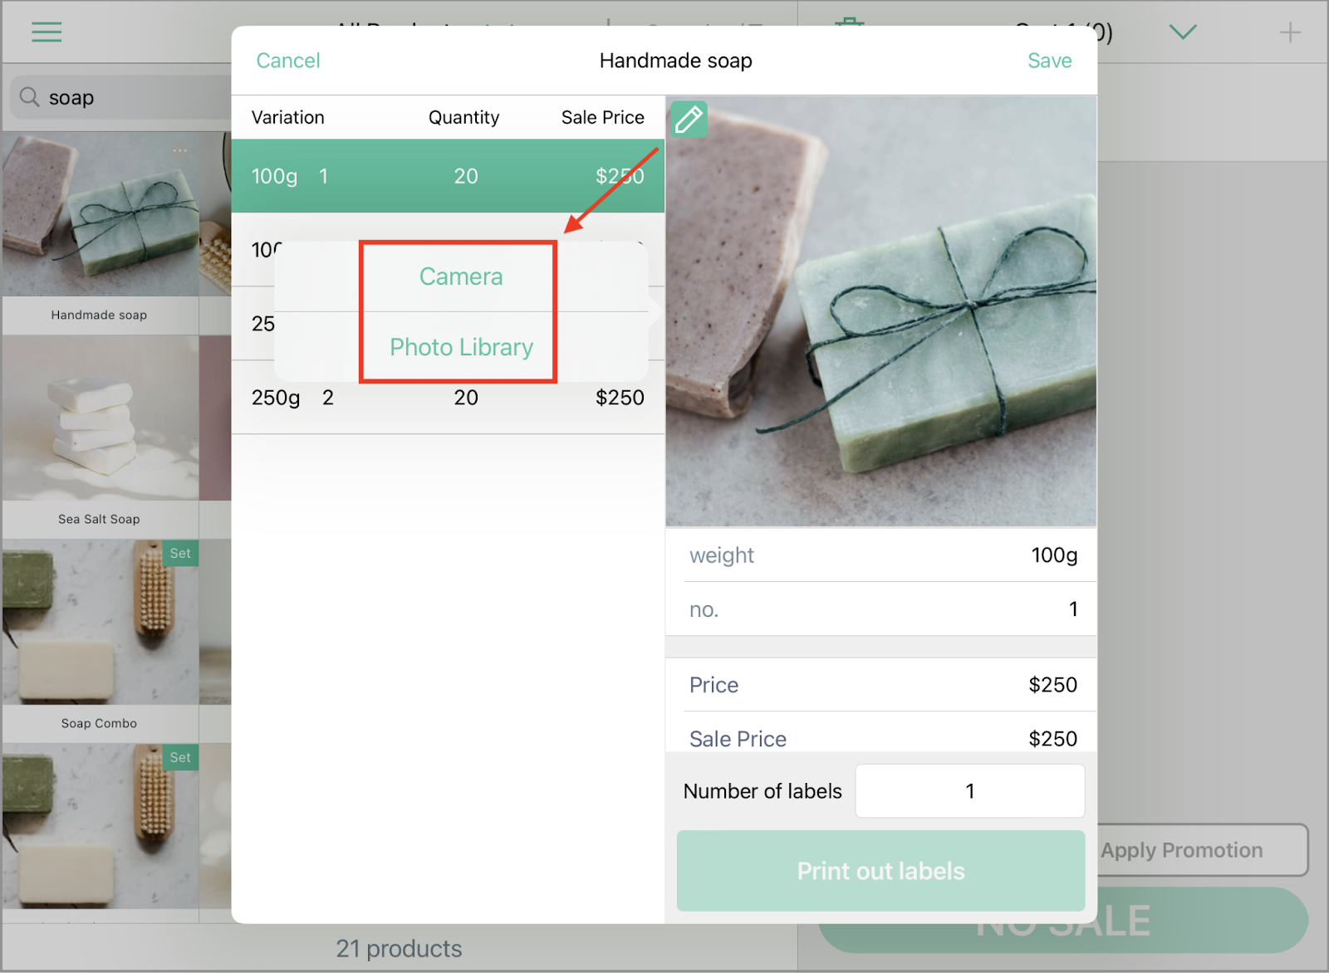Image resolution: width=1329 pixels, height=973 pixels.
Task: Click the Quantity column header
Action: 463,118
